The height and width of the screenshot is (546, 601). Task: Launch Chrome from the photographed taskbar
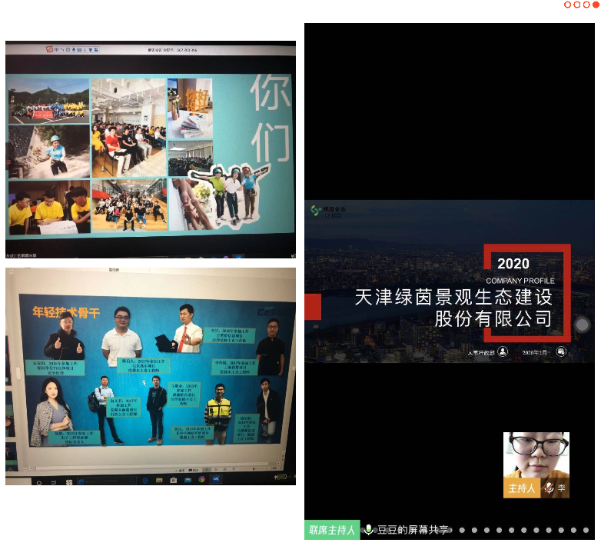point(201,480)
